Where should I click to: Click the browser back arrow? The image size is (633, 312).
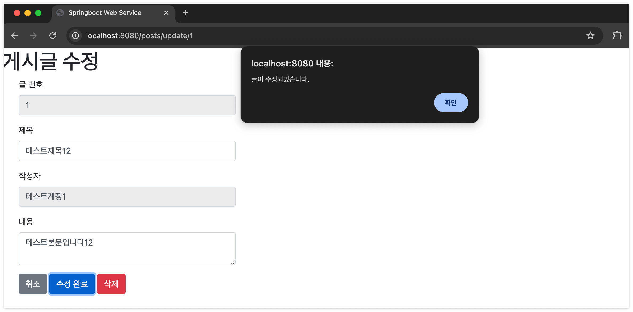[15, 36]
